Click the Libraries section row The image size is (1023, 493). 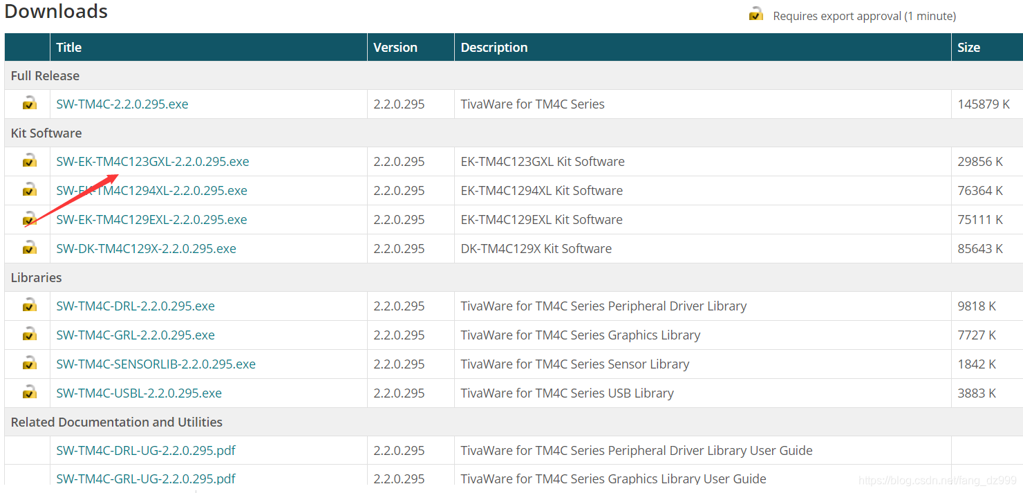coord(514,277)
